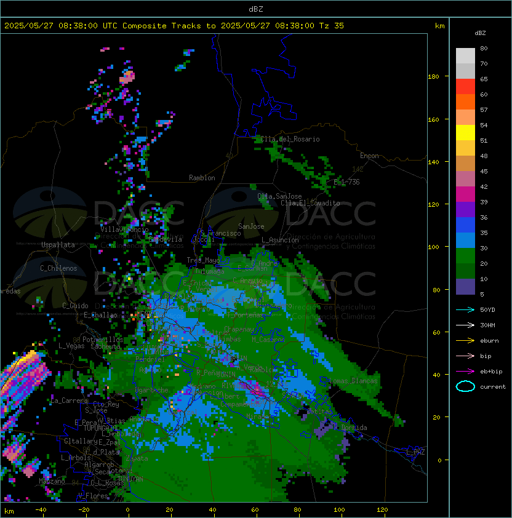Select the light grey 70–80 dBZ swatch
The width and height of the screenshot is (512, 518).
tap(465, 56)
